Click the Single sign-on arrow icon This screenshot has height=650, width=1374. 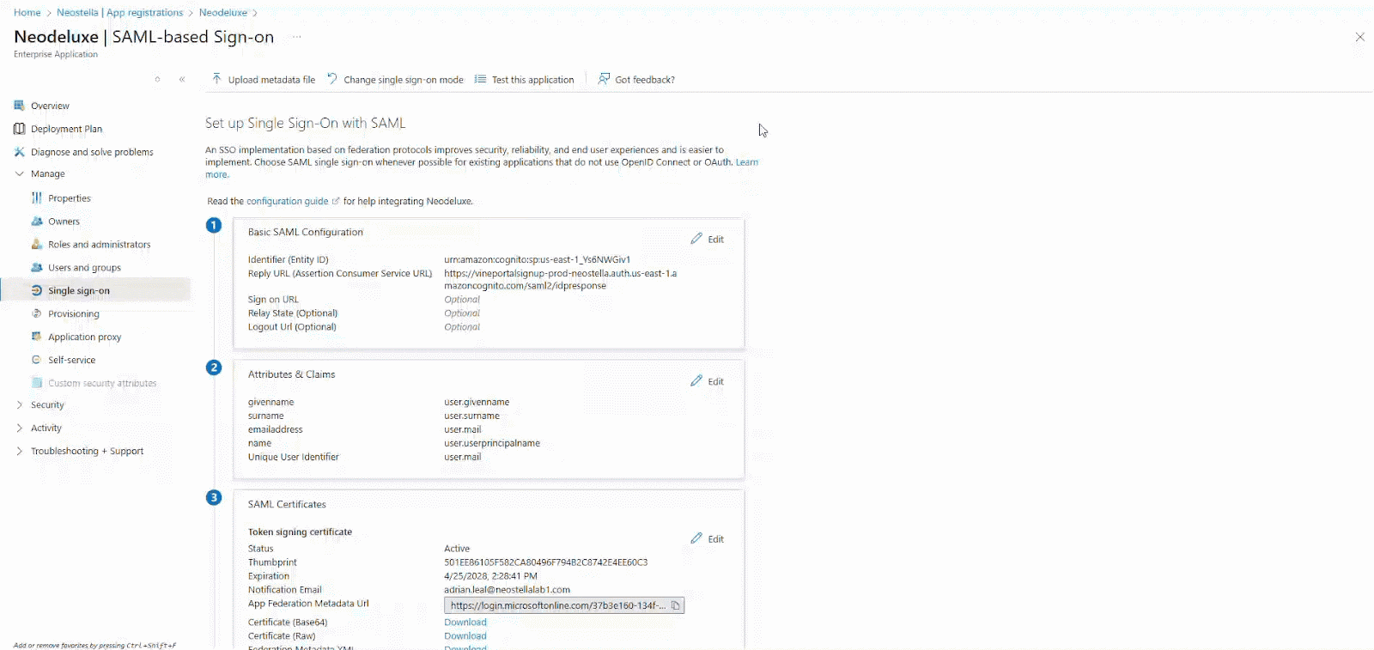click(36, 291)
